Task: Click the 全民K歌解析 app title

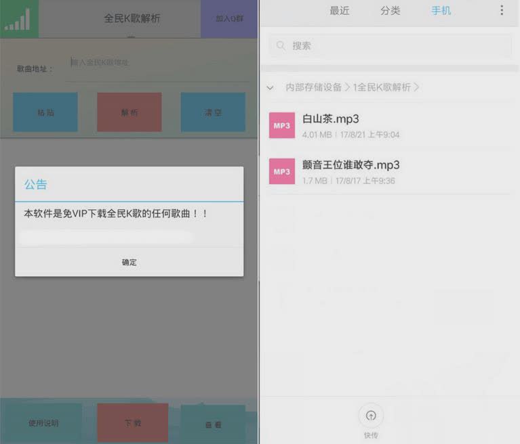Action: 132,18
